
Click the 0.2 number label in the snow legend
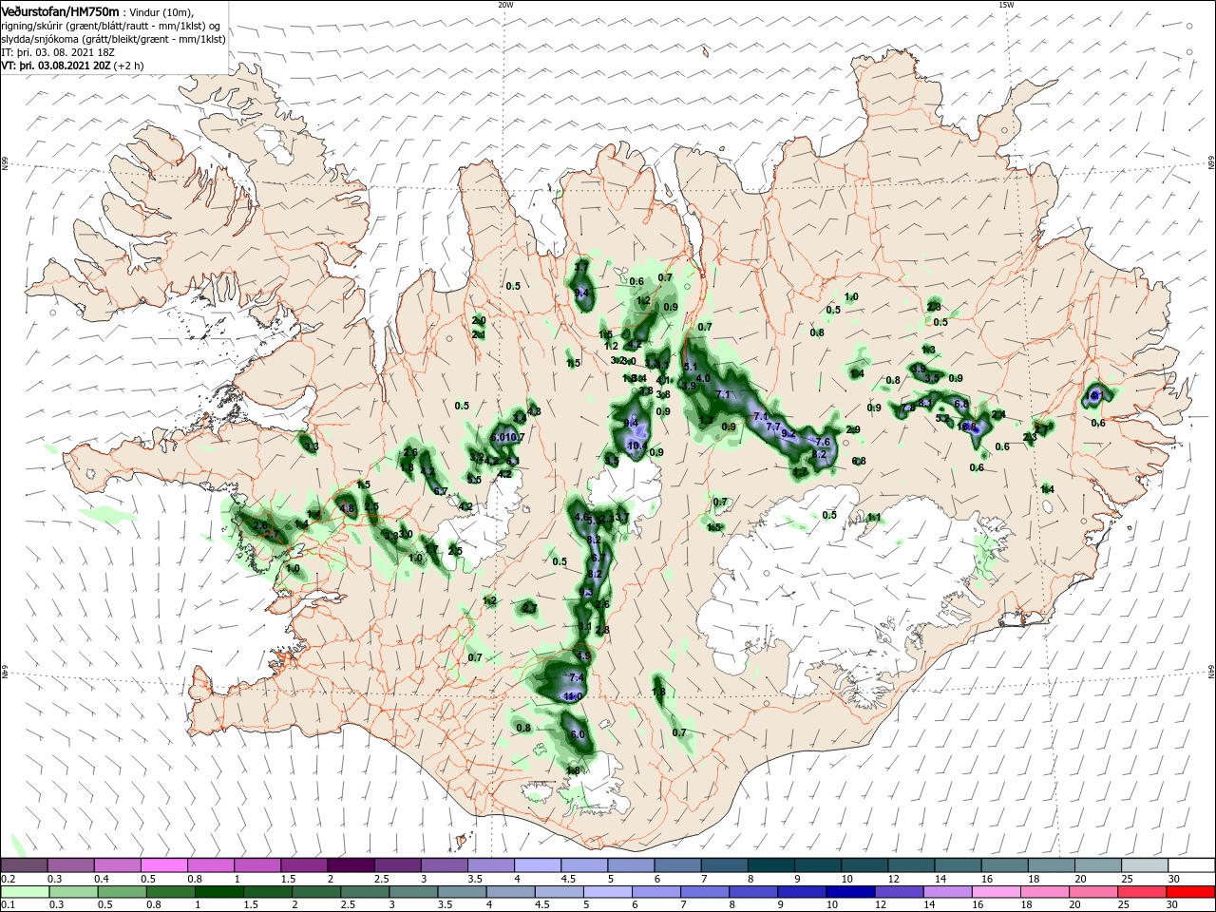coord(7,878)
